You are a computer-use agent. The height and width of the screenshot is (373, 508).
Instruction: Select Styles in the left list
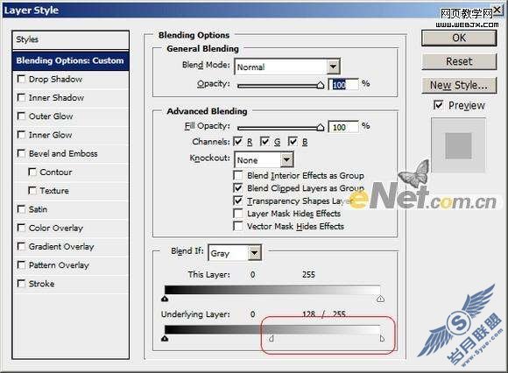point(71,40)
